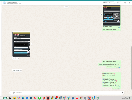
Task: Open contact info for +62 852-5040-2037
Action: (12, 2)
